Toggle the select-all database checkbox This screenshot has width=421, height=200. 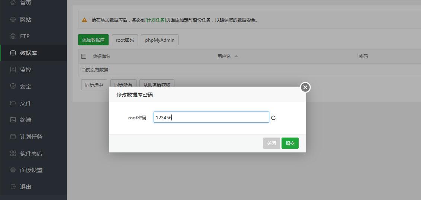click(x=84, y=57)
